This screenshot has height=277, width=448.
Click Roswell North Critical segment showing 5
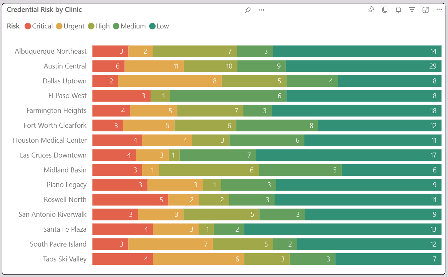click(130, 200)
